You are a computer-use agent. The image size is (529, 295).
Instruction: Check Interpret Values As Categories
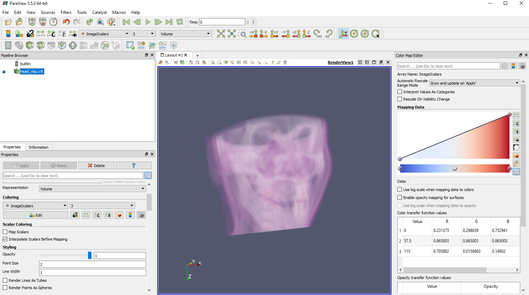pyautogui.click(x=399, y=92)
